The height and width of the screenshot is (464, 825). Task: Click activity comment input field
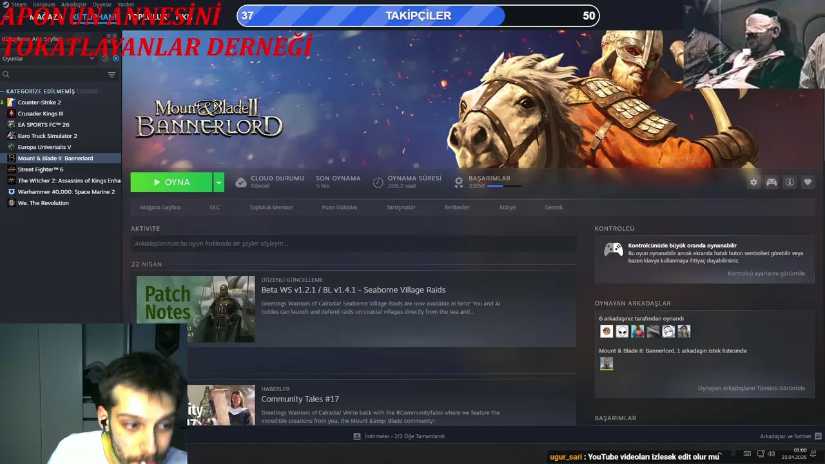pyautogui.click(x=353, y=244)
